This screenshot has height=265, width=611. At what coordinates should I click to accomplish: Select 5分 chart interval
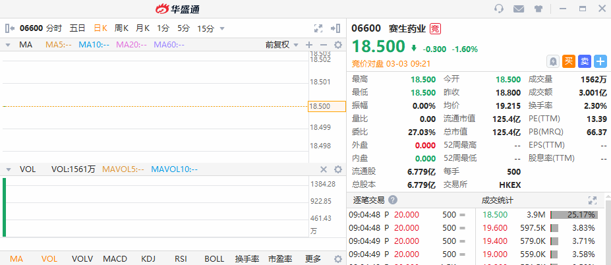[183, 28]
